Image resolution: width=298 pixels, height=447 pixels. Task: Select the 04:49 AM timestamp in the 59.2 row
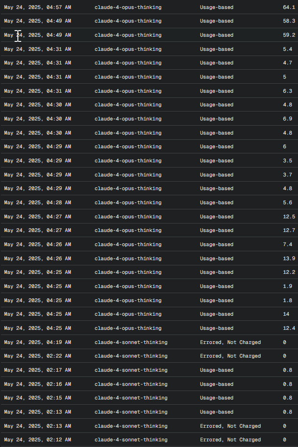tap(37, 35)
